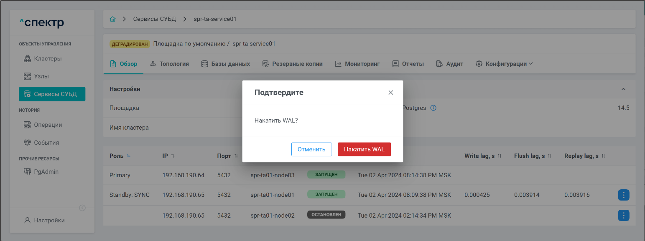
Task: Confirm with the red Накатить WAL button
Action: tap(364, 149)
